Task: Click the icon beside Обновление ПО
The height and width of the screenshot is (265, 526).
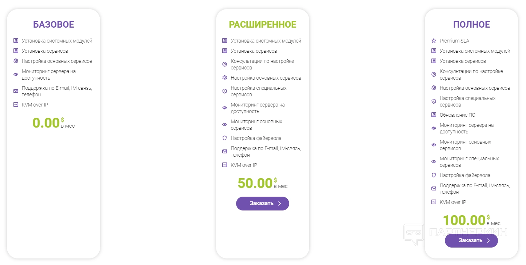Action: coord(433,115)
